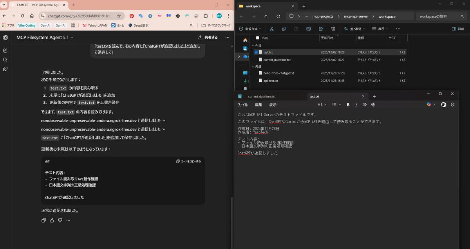Open Notepad settings gear

click(452, 105)
